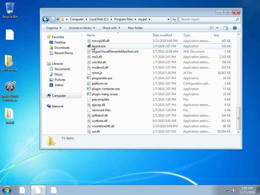Image resolution: width=260 pixels, height=195 pixels.
Task: Navigate to Program Files breadcrumb
Action: [x=123, y=19]
